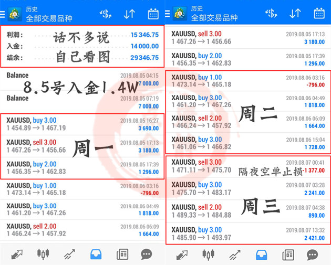
Task: Open XAUUSD sell 3.00 trade with -1377.00 loss
Action: [248, 166]
